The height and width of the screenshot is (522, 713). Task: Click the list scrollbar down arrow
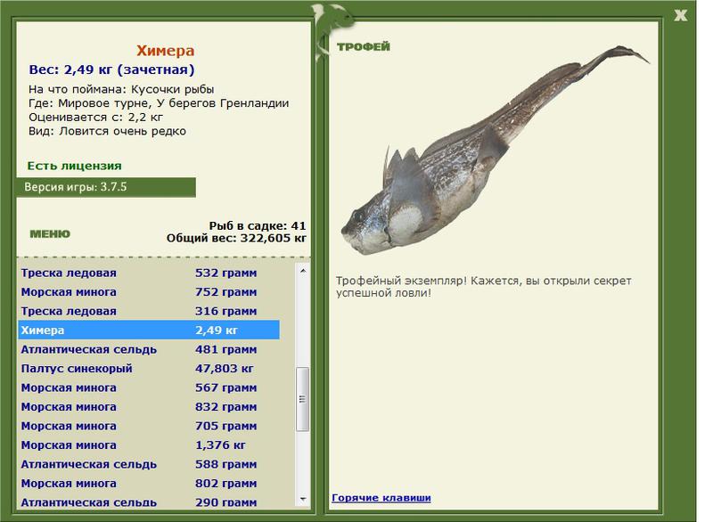pos(303,499)
